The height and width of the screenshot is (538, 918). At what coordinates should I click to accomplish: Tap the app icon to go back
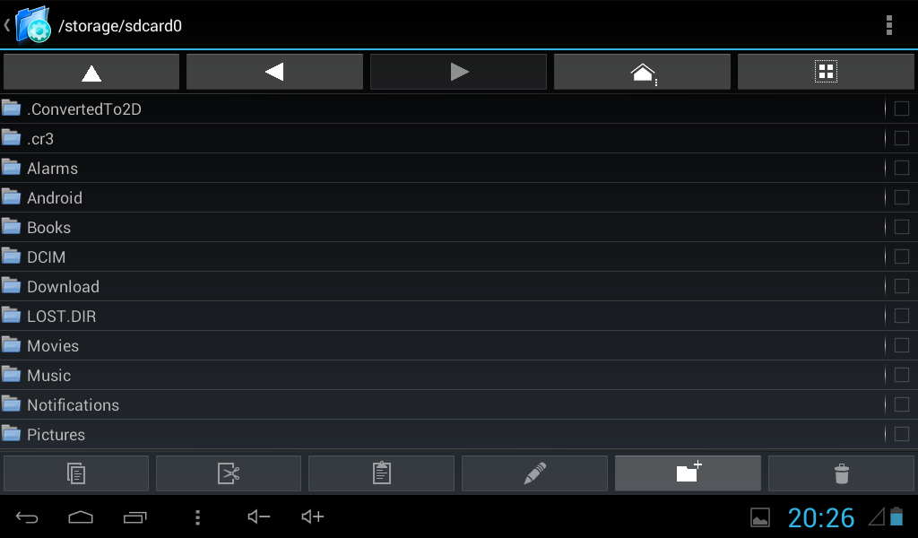click(28, 24)
